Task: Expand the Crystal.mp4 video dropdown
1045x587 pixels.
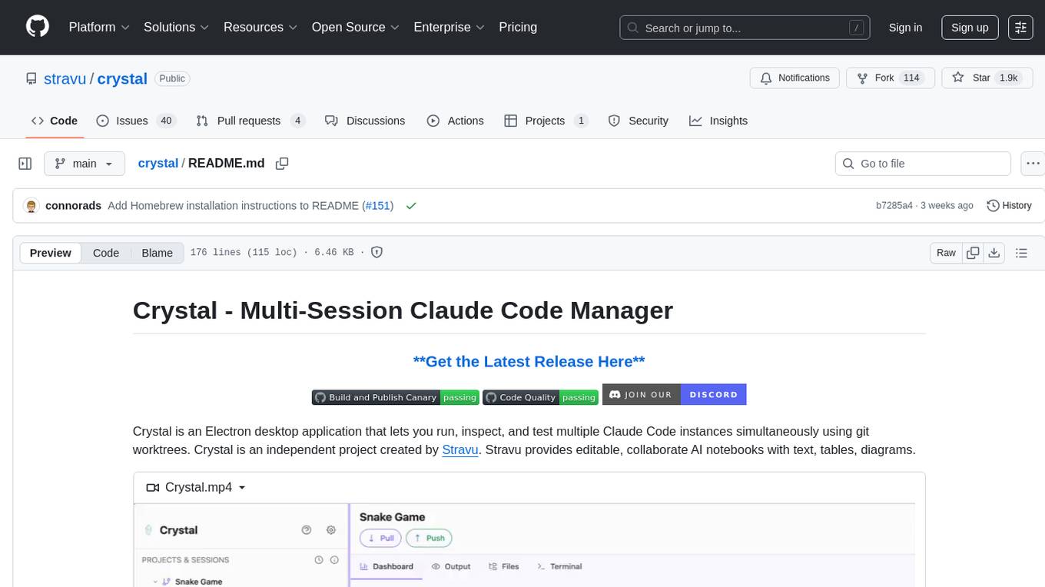Action: tap(196, 487)
